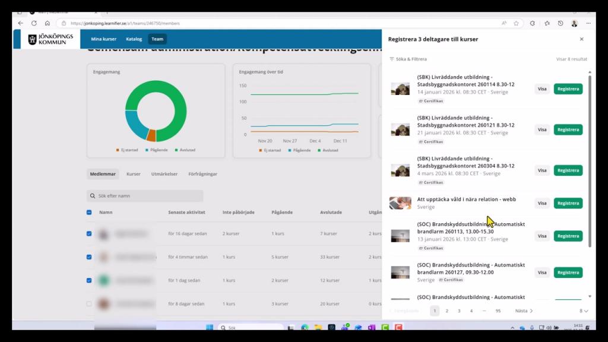Go back using browser back arrow

point(21,23)
